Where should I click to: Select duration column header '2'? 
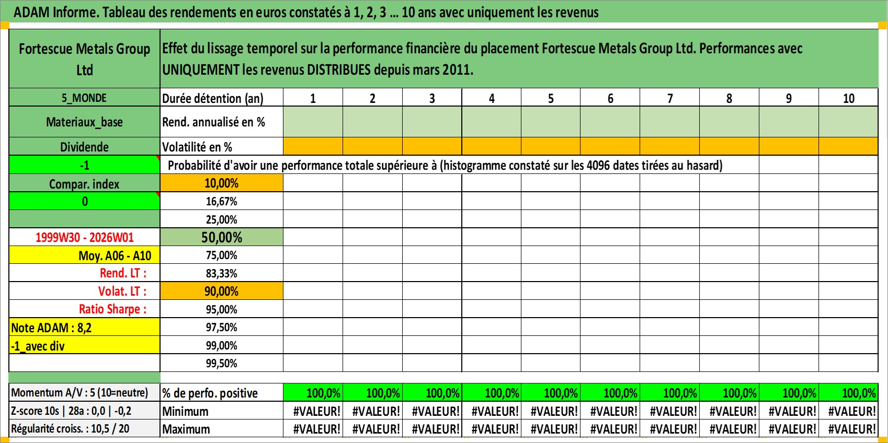click(x=372, y=98)
